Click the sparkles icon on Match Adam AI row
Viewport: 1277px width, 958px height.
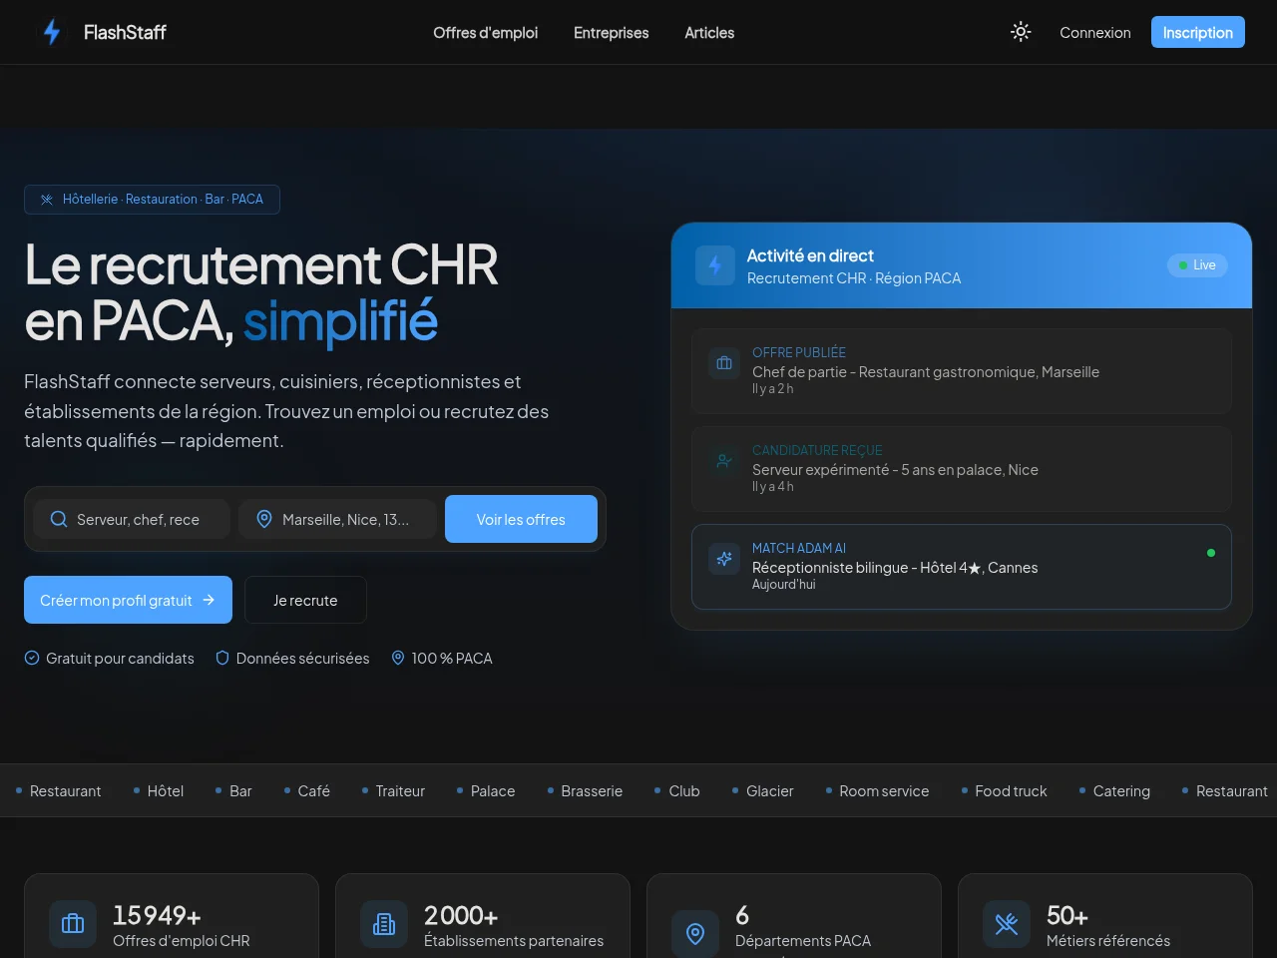(x=724, y=559)
